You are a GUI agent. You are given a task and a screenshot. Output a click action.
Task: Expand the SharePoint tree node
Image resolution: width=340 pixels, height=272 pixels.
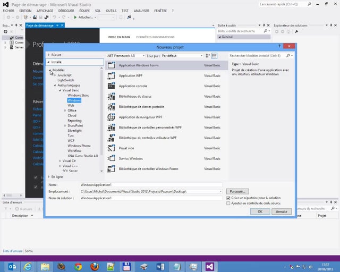point(65,125)
